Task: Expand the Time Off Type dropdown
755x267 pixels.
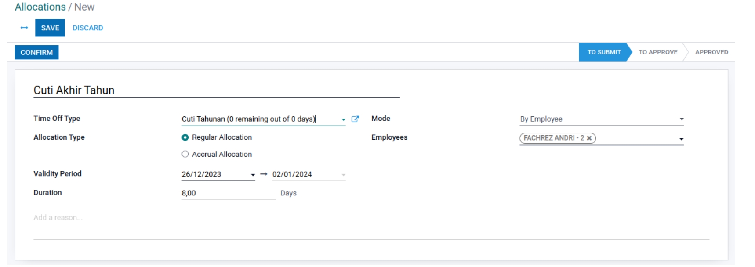Action: click(x=343, y=119)
